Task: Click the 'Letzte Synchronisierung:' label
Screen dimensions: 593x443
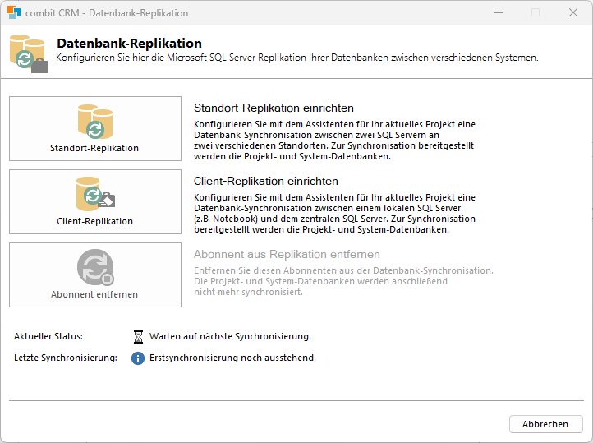Action: point(66,358)
